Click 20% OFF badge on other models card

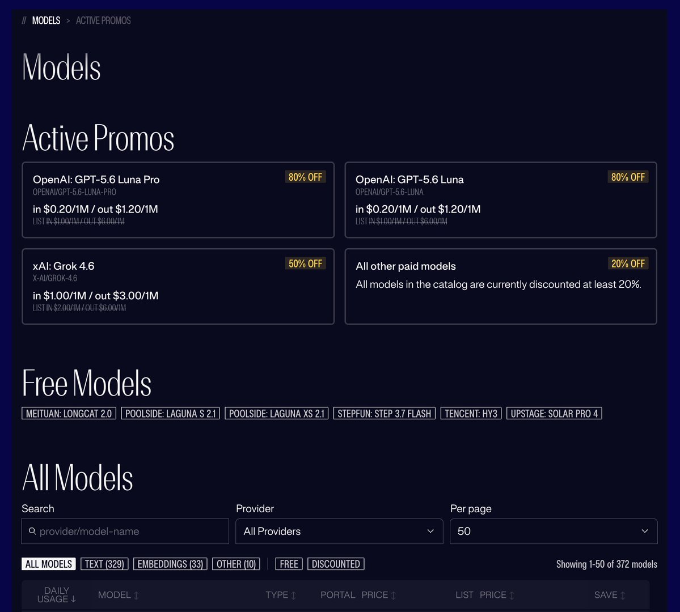pos(628,263)
